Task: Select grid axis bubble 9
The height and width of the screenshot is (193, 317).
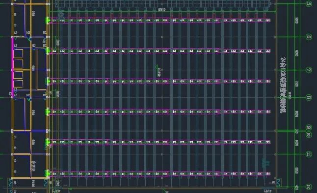Action: point(309,128)
